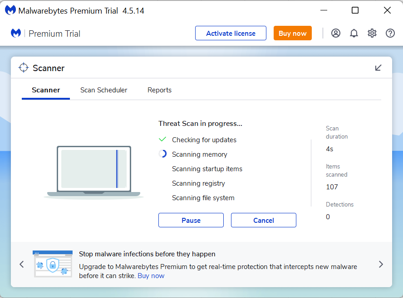
Task: Click 'Threat Scan in progress...' heading
Action: [x=200, y=123]
